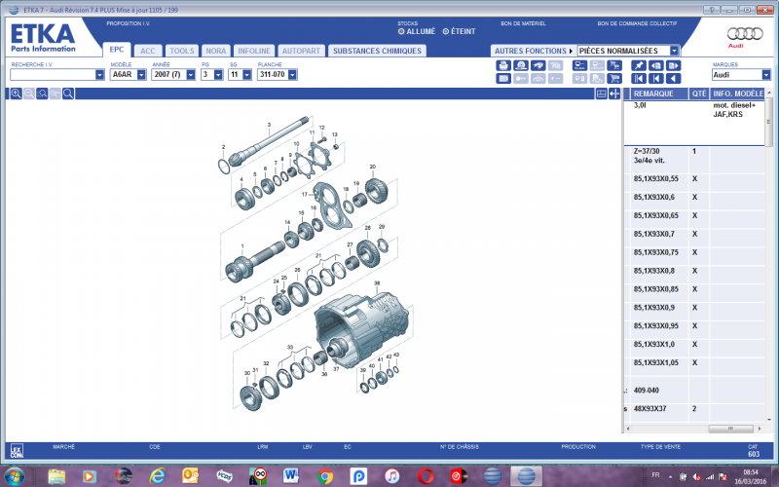Select the ÉTEINT stocks radio button
This screenshot has height=487, width=779.
click(x=446, y=31)
